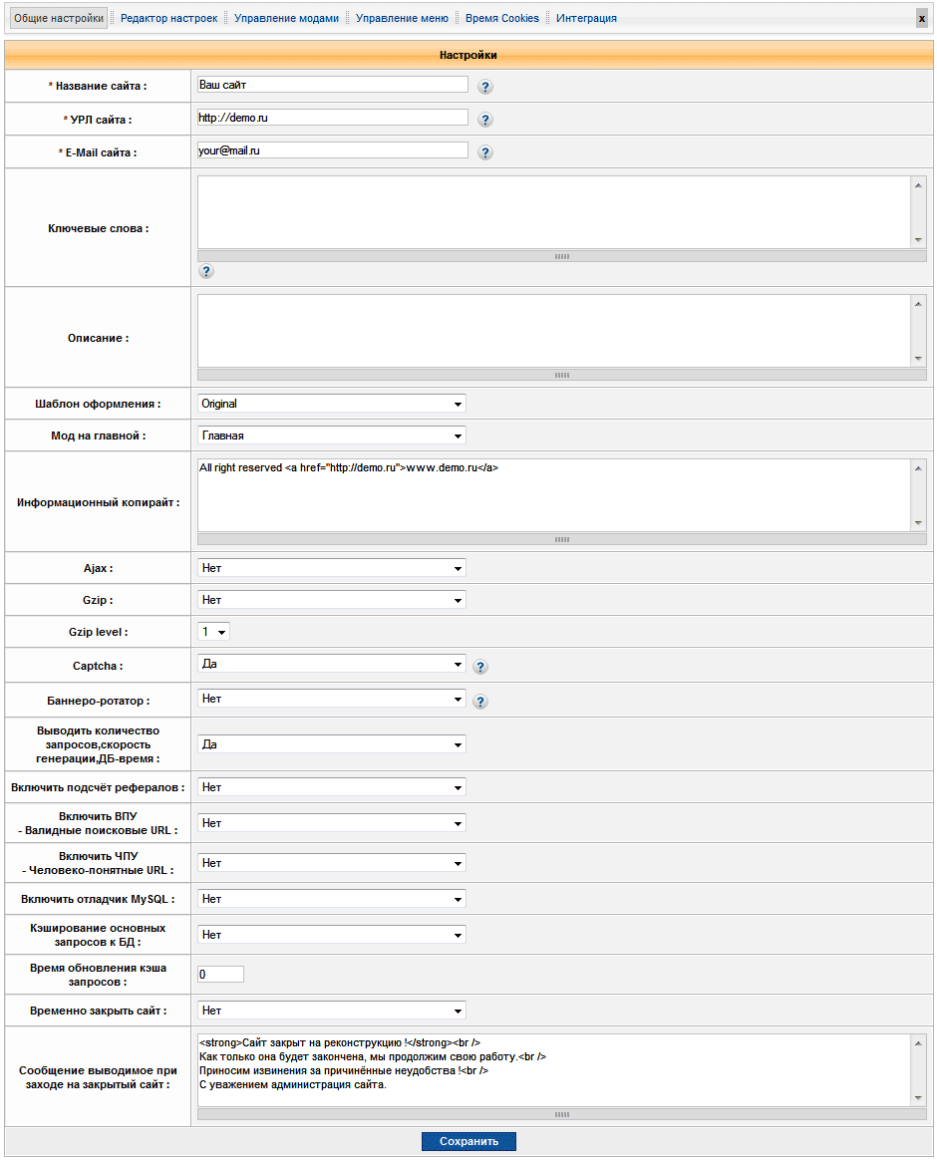Click the Сохранить button

468,1141
